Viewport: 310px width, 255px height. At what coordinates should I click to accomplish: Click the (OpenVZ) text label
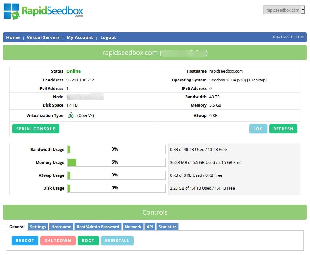[x=85, y=116]
